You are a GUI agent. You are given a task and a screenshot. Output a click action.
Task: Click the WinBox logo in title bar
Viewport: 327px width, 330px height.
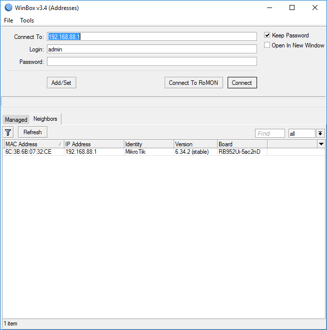click(x=8, y=8)
